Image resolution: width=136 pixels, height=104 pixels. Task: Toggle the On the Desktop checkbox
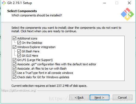[19, 43]
